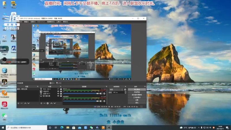Open 帮助(H) menu in OBS
231x130 pixels.
point(66,22)
